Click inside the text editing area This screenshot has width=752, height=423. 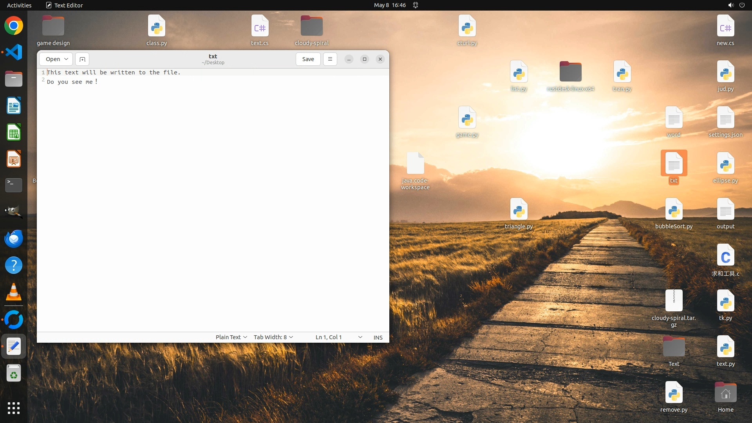[x=213, y=196]
